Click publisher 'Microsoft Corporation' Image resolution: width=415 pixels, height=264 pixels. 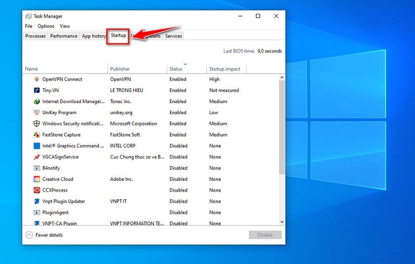pos(133,124)
